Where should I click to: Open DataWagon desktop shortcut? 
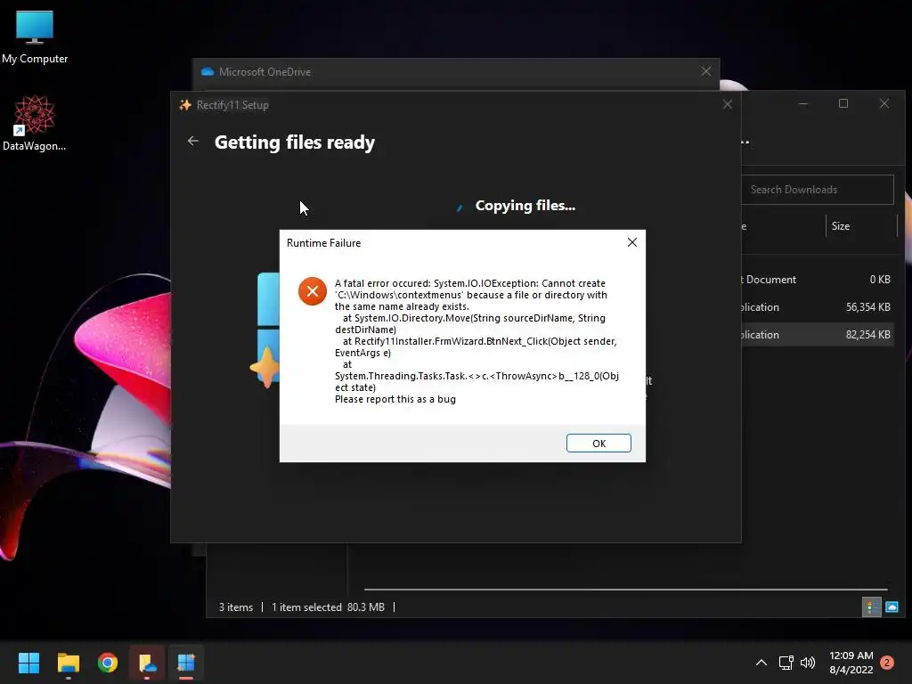tap(35, 123)
